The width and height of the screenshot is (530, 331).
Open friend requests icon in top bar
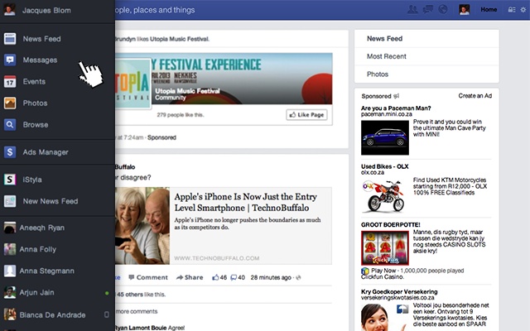pyautogui.click(x=412, y=9)
